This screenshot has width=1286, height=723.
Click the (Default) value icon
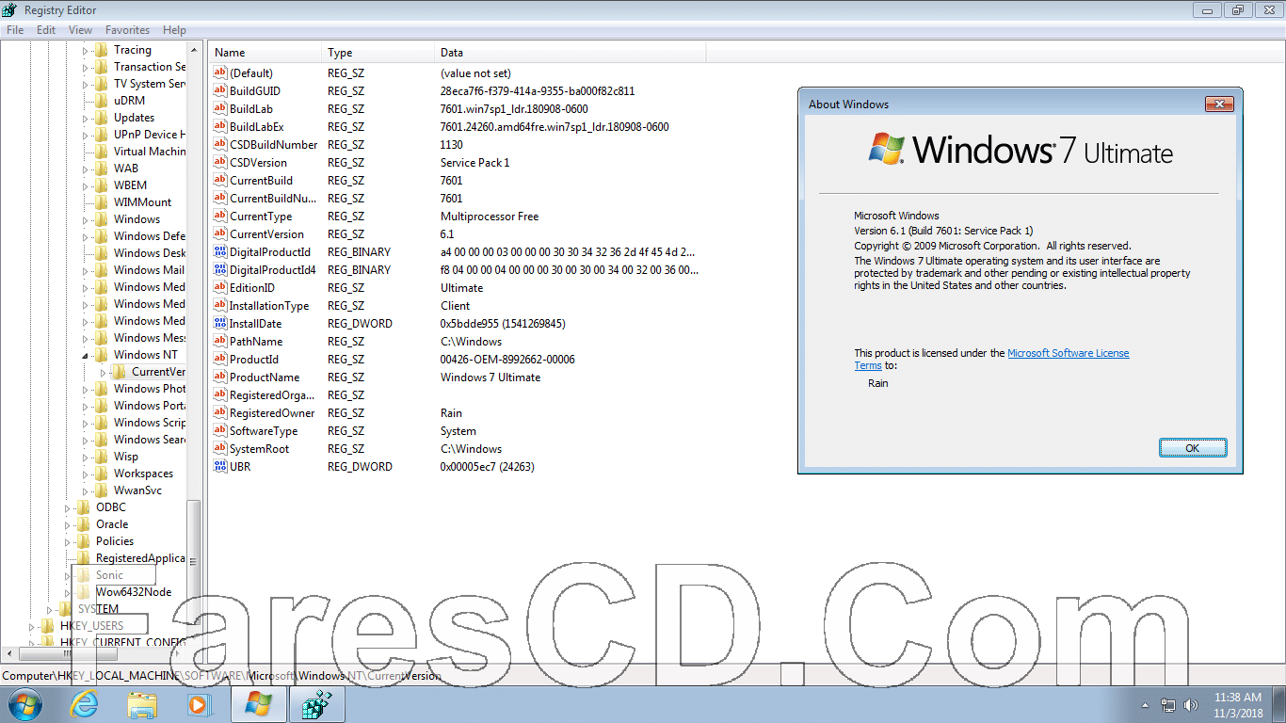219,73
